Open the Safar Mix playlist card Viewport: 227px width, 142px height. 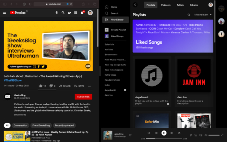click(152, 120)
